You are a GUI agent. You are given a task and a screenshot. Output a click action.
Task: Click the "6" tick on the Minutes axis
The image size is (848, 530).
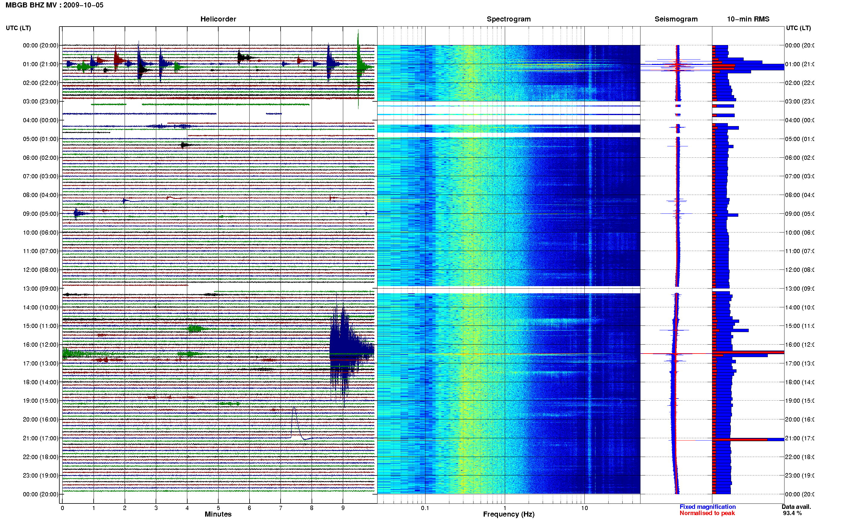(249, 508)
